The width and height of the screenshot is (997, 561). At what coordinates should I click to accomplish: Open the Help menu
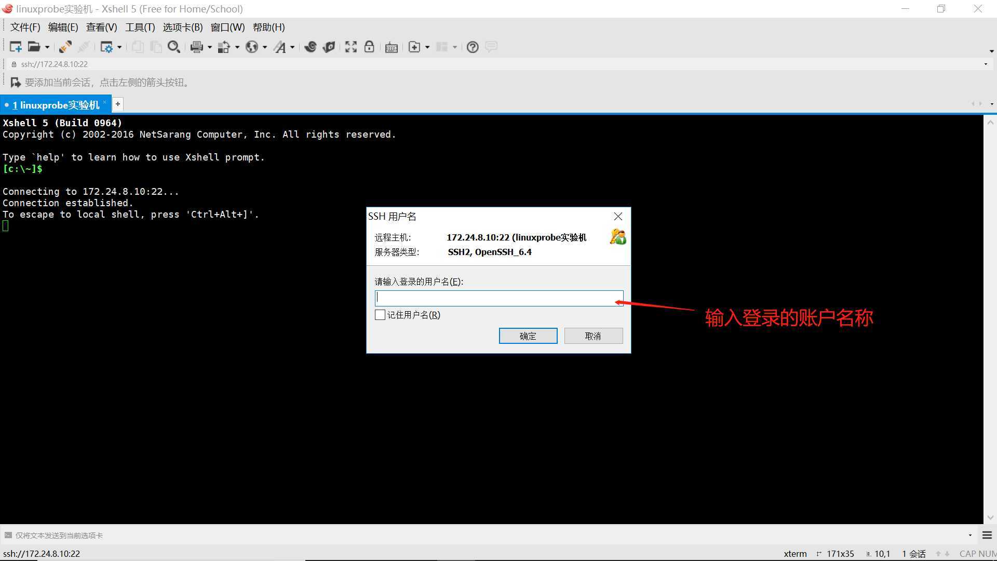tap(268, 28)
